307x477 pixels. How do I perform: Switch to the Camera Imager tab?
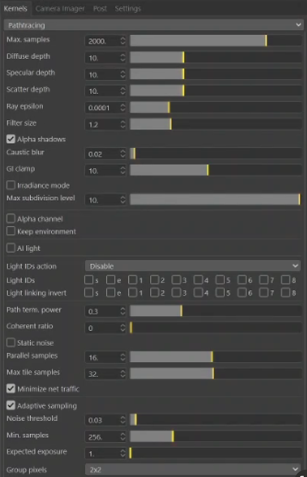pyautogui.click(x=61, y=8)
